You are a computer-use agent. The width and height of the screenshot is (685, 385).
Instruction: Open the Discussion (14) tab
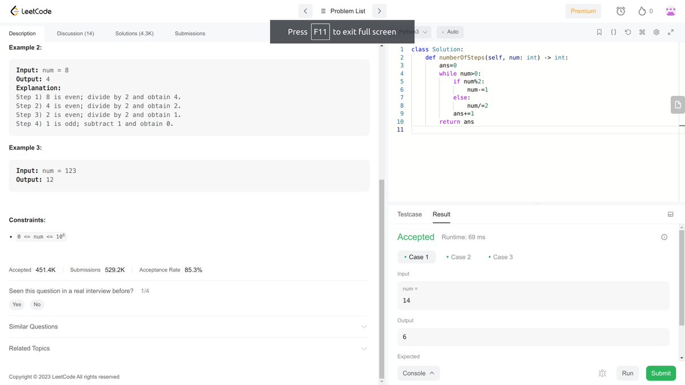tap(75, 34)
